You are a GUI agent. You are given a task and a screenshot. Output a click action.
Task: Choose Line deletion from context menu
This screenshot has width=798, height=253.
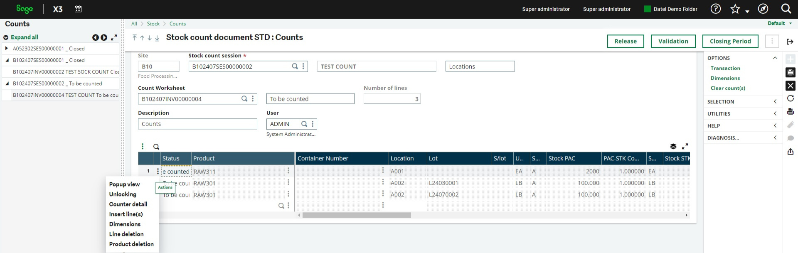point(126,234)
